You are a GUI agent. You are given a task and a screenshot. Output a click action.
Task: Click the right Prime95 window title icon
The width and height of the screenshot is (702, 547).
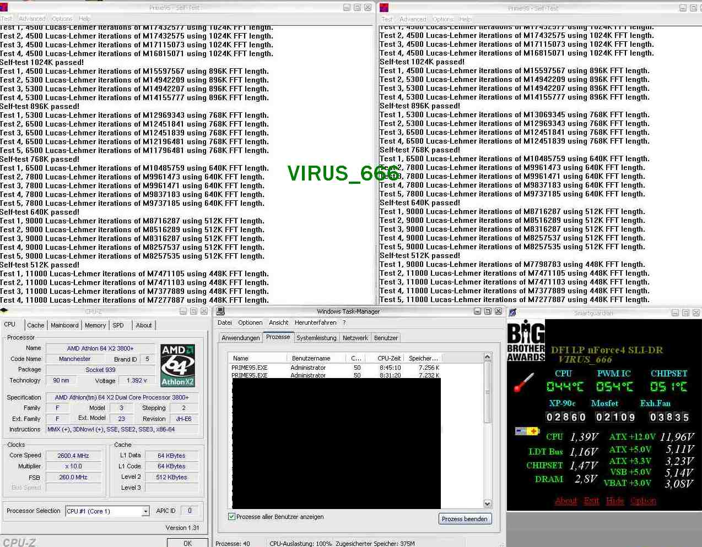(x=384, y=8)
